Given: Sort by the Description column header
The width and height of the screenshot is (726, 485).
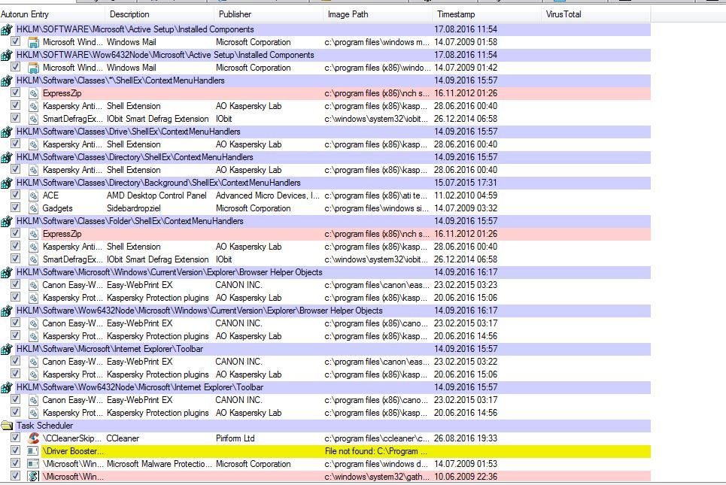Looking at the screenshot, I should click(159, 14).
